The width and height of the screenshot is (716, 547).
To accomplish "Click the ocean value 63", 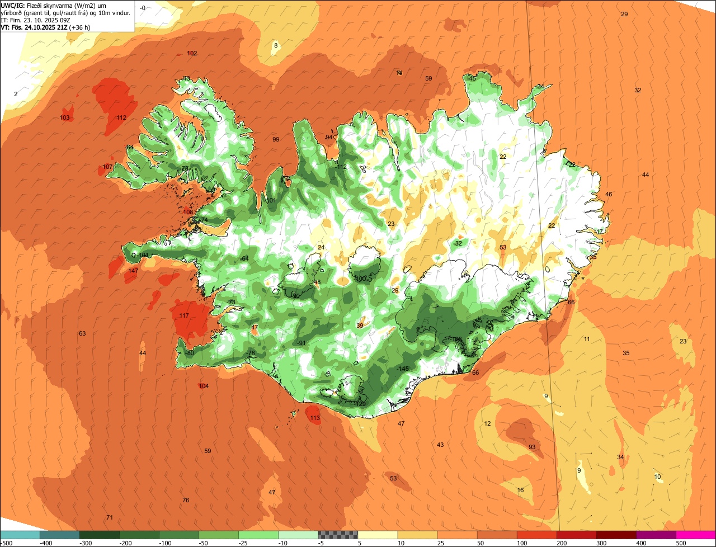I will [82, 333].
